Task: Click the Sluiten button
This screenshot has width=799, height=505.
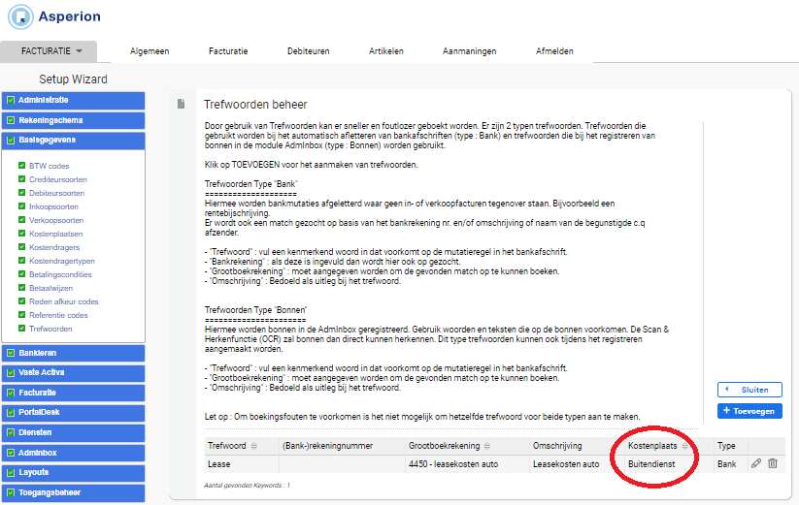Action: [749, 390]
